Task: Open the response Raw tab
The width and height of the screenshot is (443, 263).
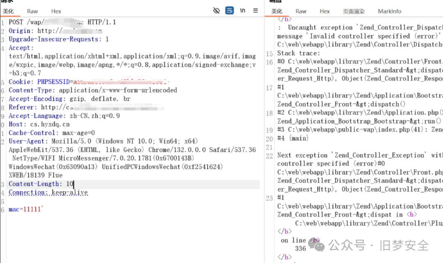Action: [x=301, y=11]
